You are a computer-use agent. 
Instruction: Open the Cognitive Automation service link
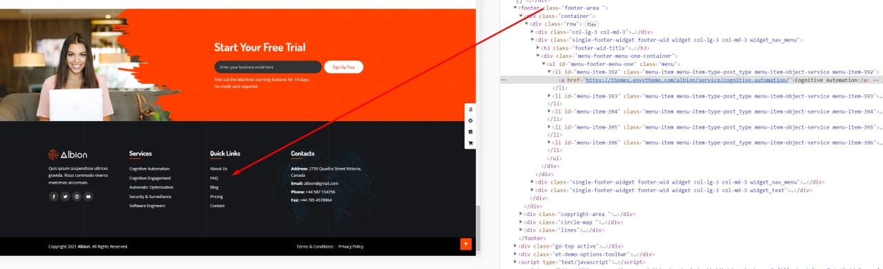click(149, 169)
